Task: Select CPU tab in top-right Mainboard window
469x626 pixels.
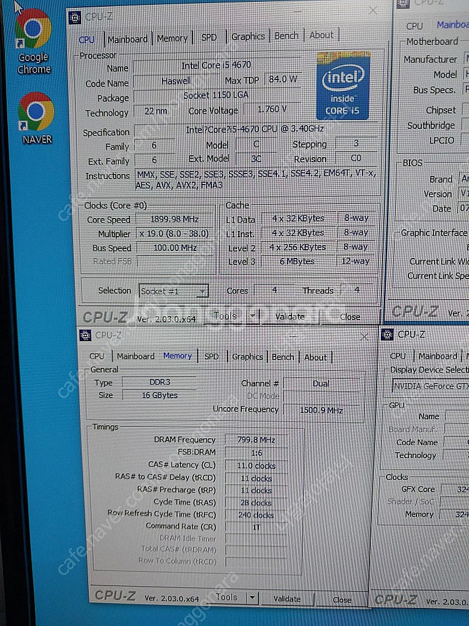Action: pos(415,26)
